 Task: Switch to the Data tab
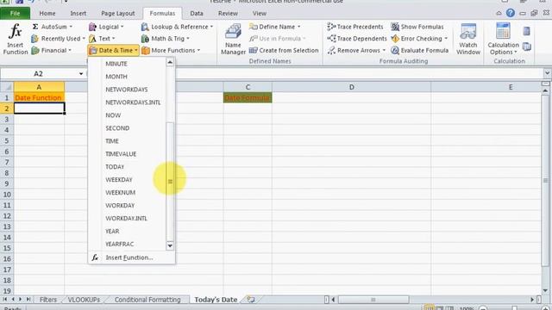197,14
